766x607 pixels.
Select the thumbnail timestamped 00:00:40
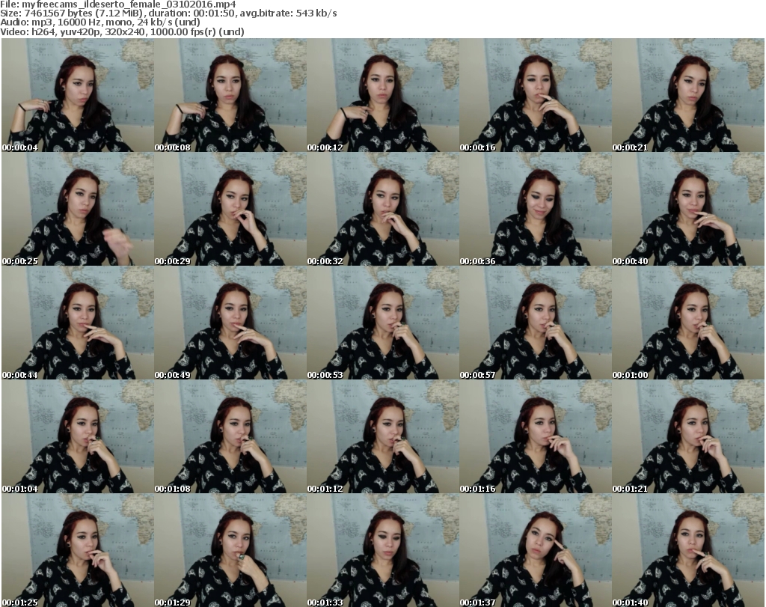tap(688, 209)
